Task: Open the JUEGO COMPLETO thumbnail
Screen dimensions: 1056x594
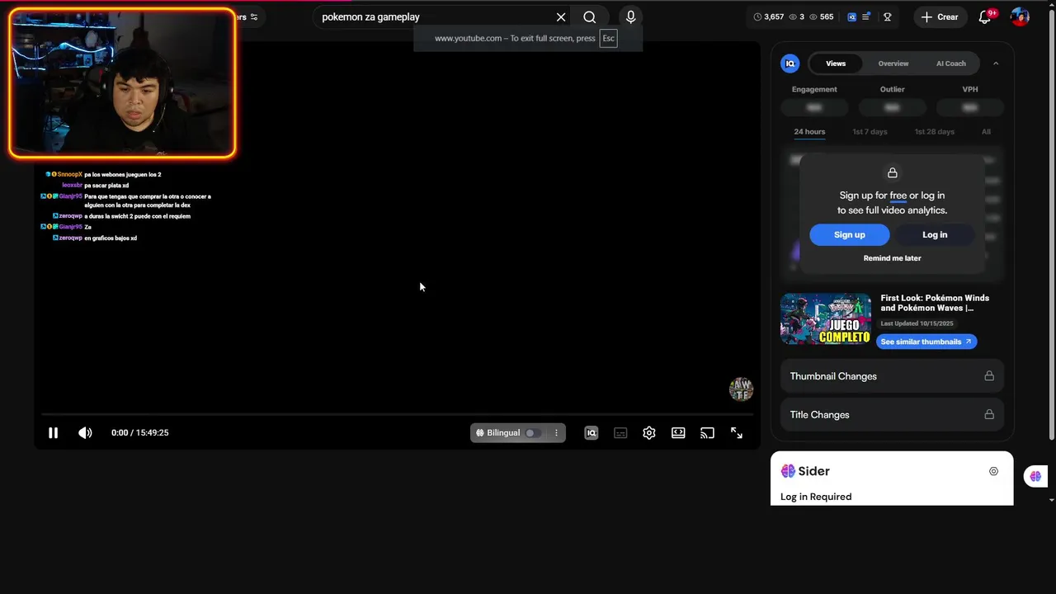Action: pyautogui.click(x=826, y=319)
